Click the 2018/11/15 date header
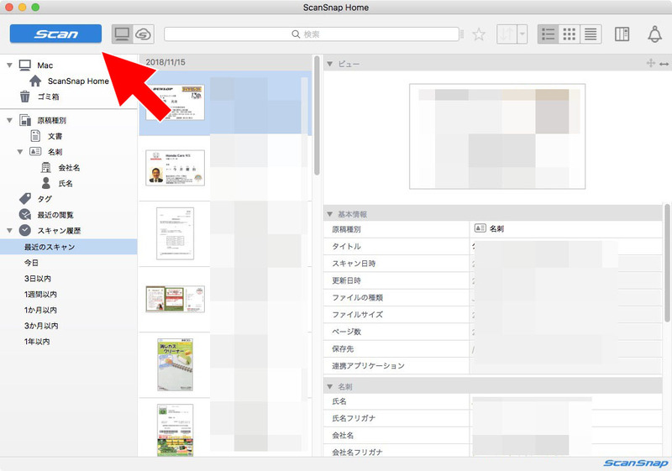This screenshot has width=672, height=471. 165,62
